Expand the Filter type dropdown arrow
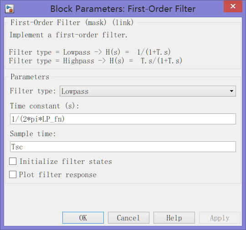Image resolution: width=246 pixels, height=230 pixels. click(231, 91)
